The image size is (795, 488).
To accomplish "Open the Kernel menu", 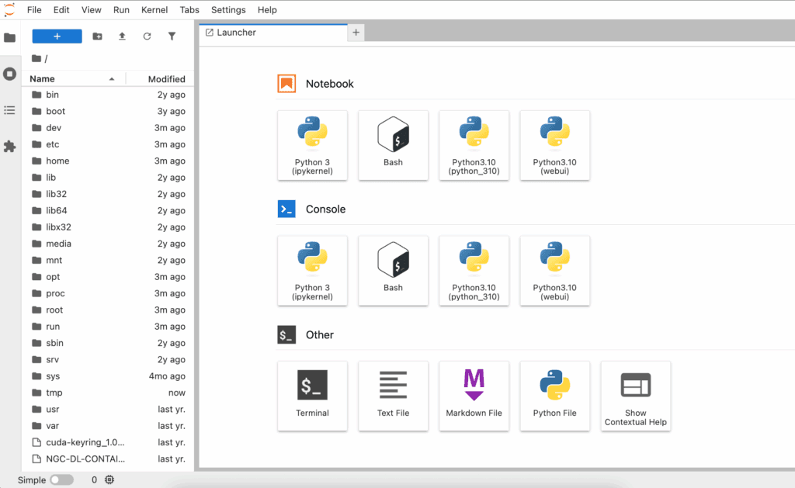I will coord(154,10).
